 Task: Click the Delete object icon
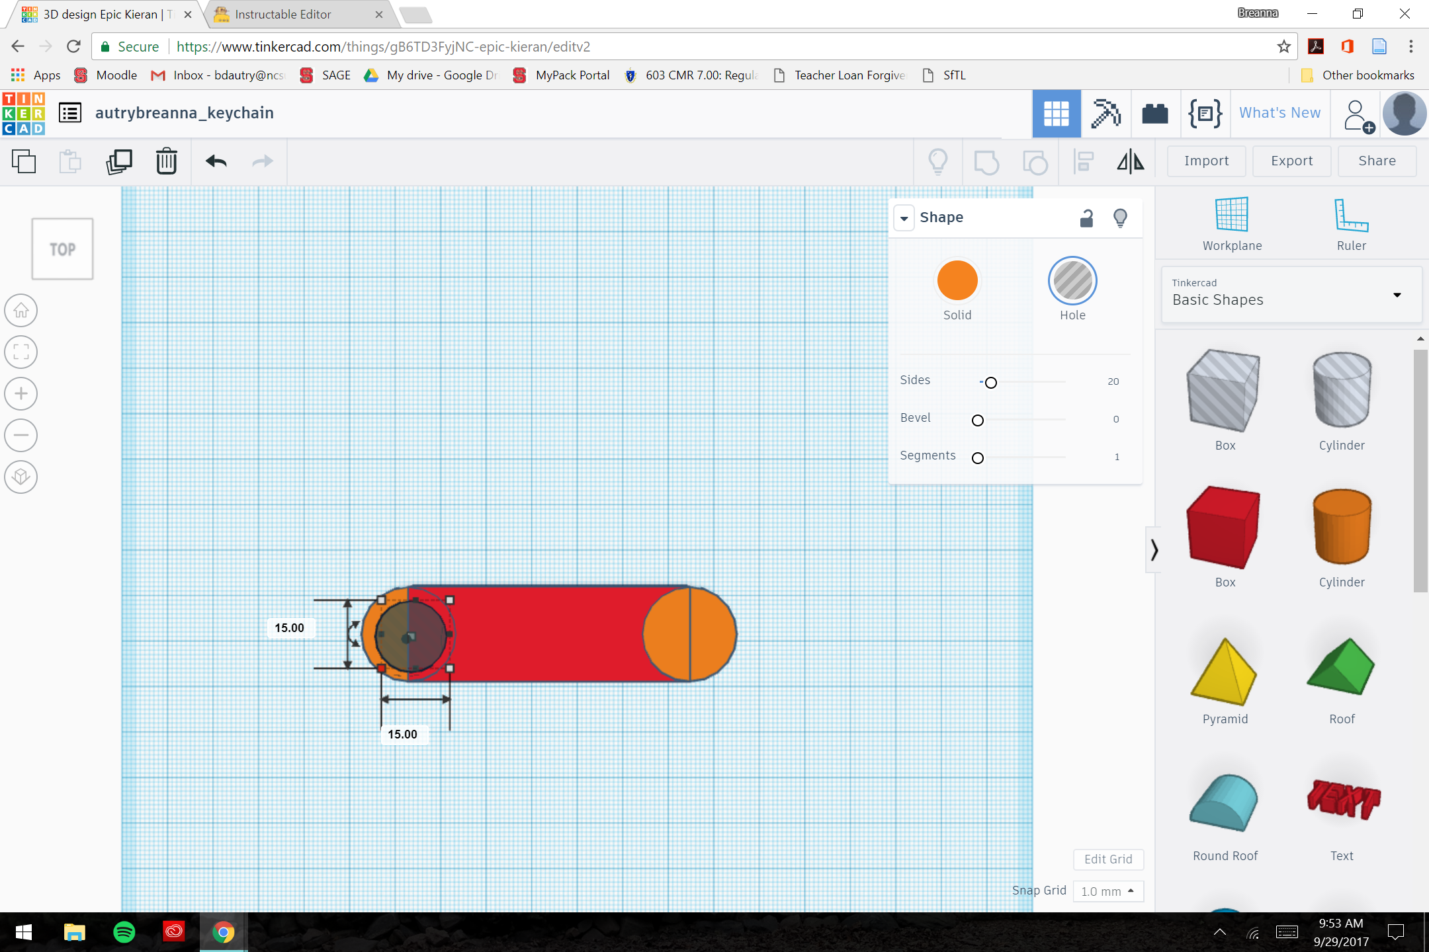pos(167,161)
